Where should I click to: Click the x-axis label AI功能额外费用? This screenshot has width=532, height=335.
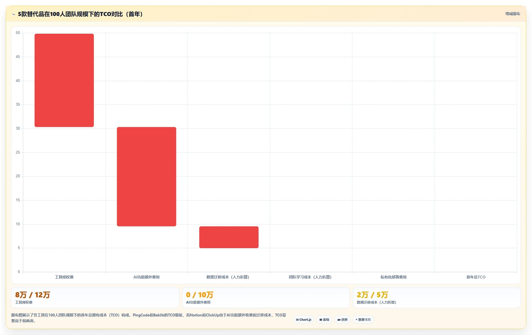(x=147, y=277)
